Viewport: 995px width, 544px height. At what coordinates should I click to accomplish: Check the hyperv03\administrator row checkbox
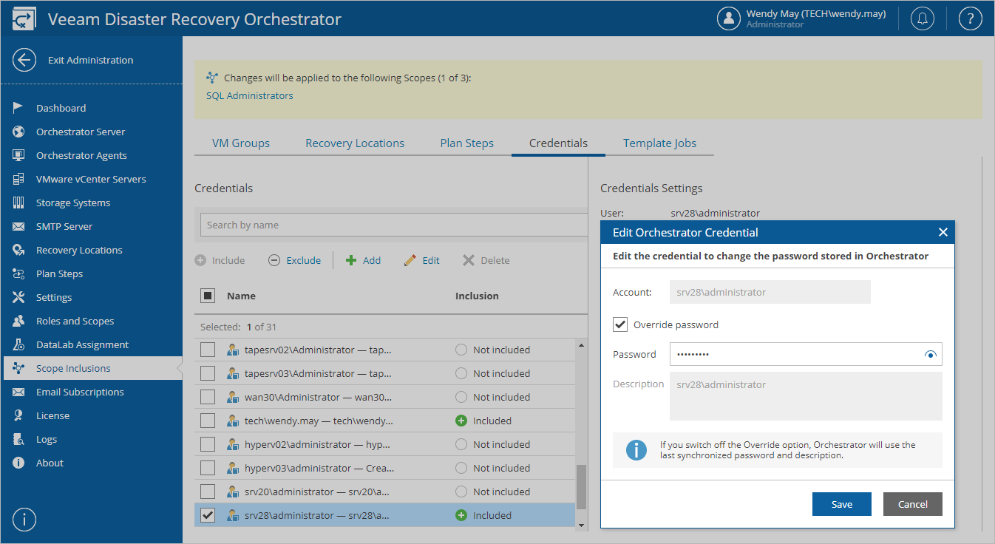[x=208, y=468]
